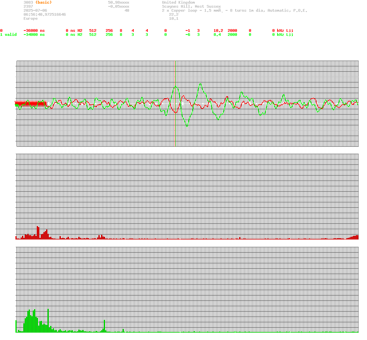Click the tallest narrow spike in green spectrum
This screenshot has height=340, width=367.
pos(48,321)
